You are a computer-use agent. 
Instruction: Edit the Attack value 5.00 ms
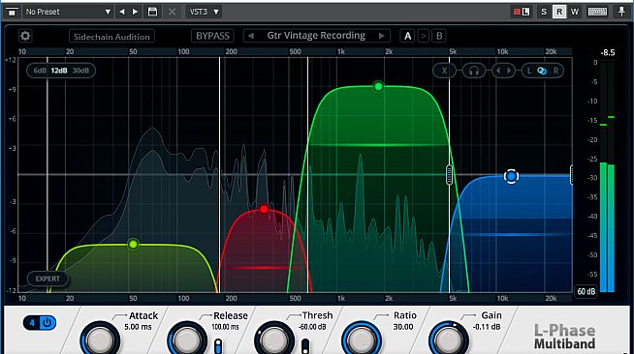coord(138,327)
